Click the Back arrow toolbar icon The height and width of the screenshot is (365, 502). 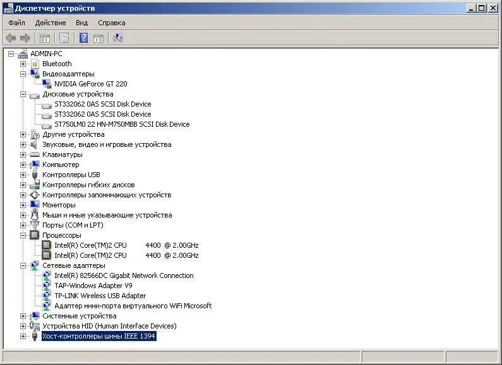tap(11, 38)
